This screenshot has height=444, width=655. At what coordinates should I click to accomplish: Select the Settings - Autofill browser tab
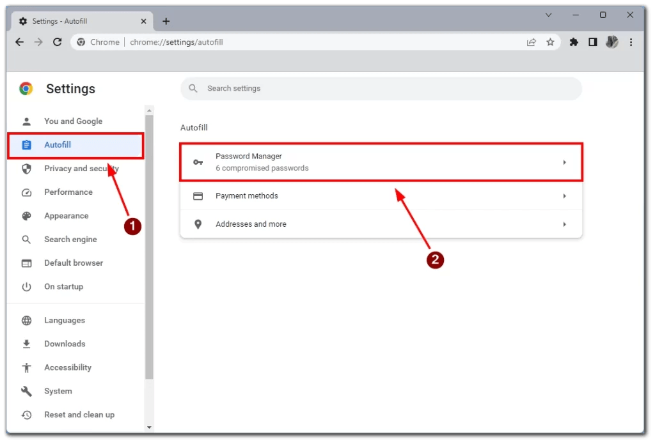pyautogui.click(x=83, y=21)
